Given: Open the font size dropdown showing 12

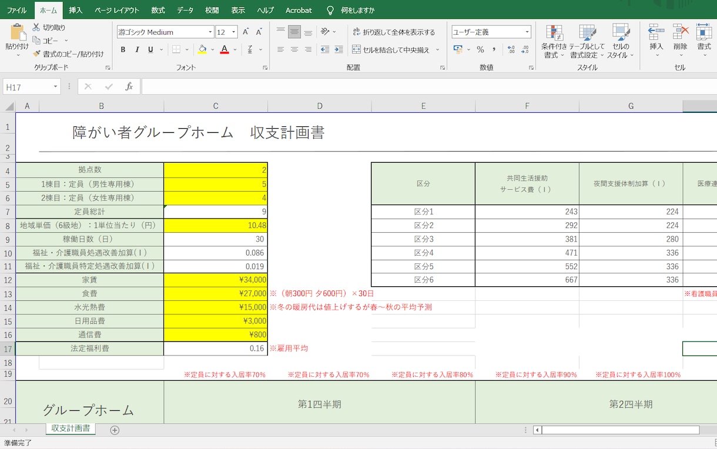Looking at the screenshot, I should point(234,32).
